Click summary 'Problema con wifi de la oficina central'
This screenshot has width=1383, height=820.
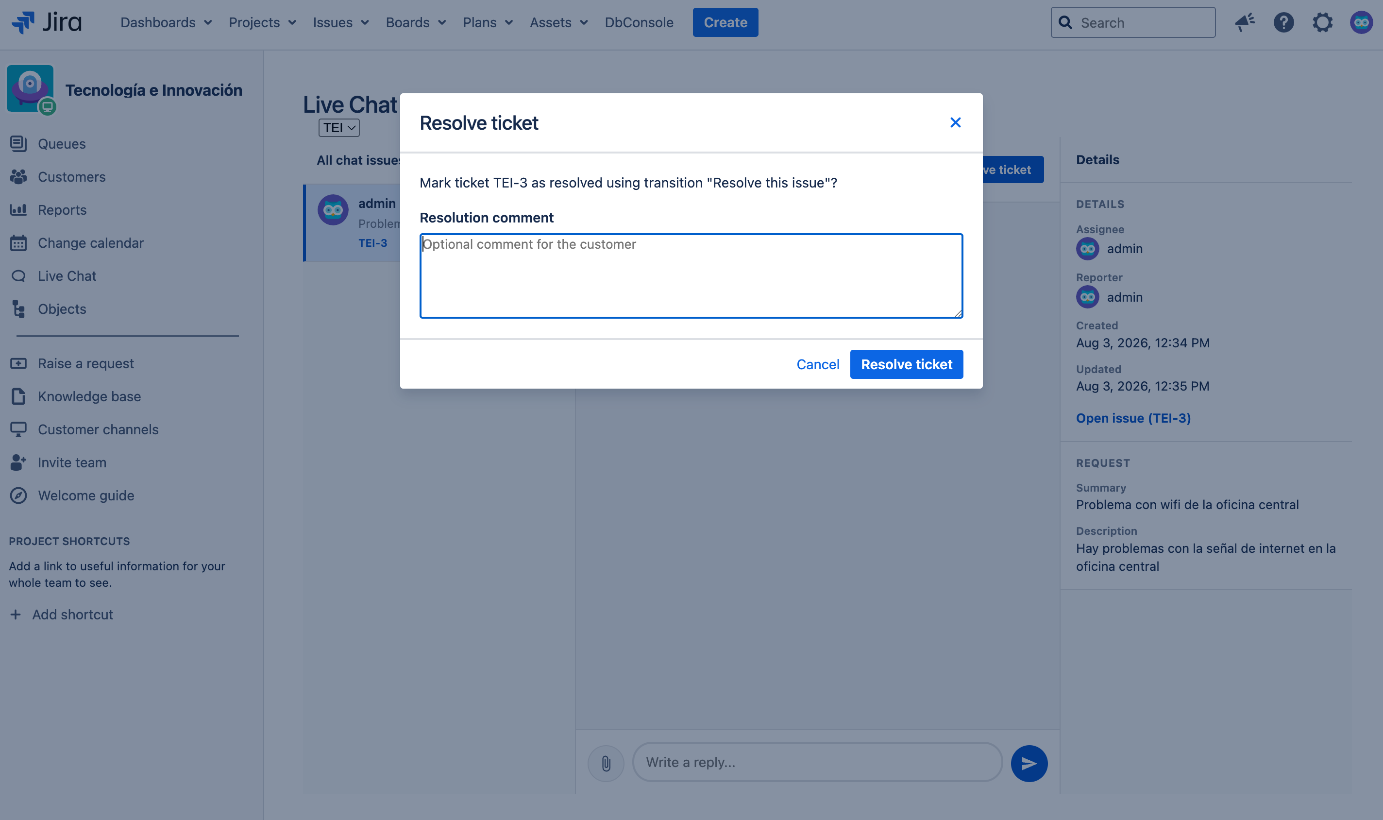coord(1187,505)
